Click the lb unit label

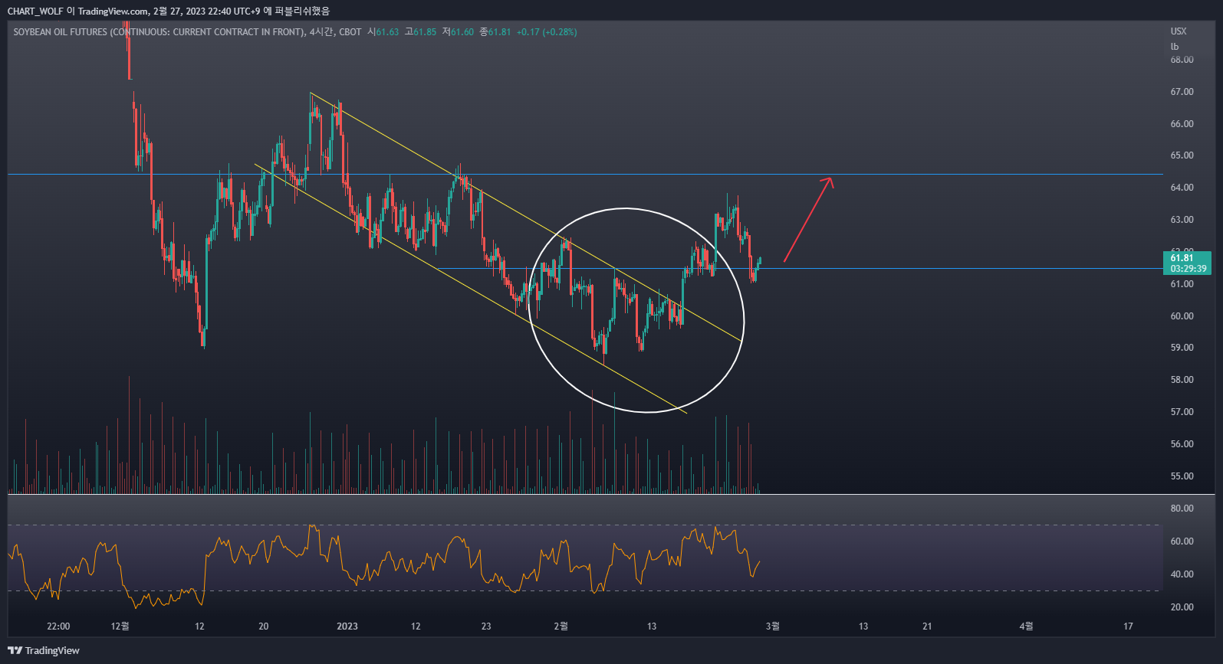(x=1175, y=47)
